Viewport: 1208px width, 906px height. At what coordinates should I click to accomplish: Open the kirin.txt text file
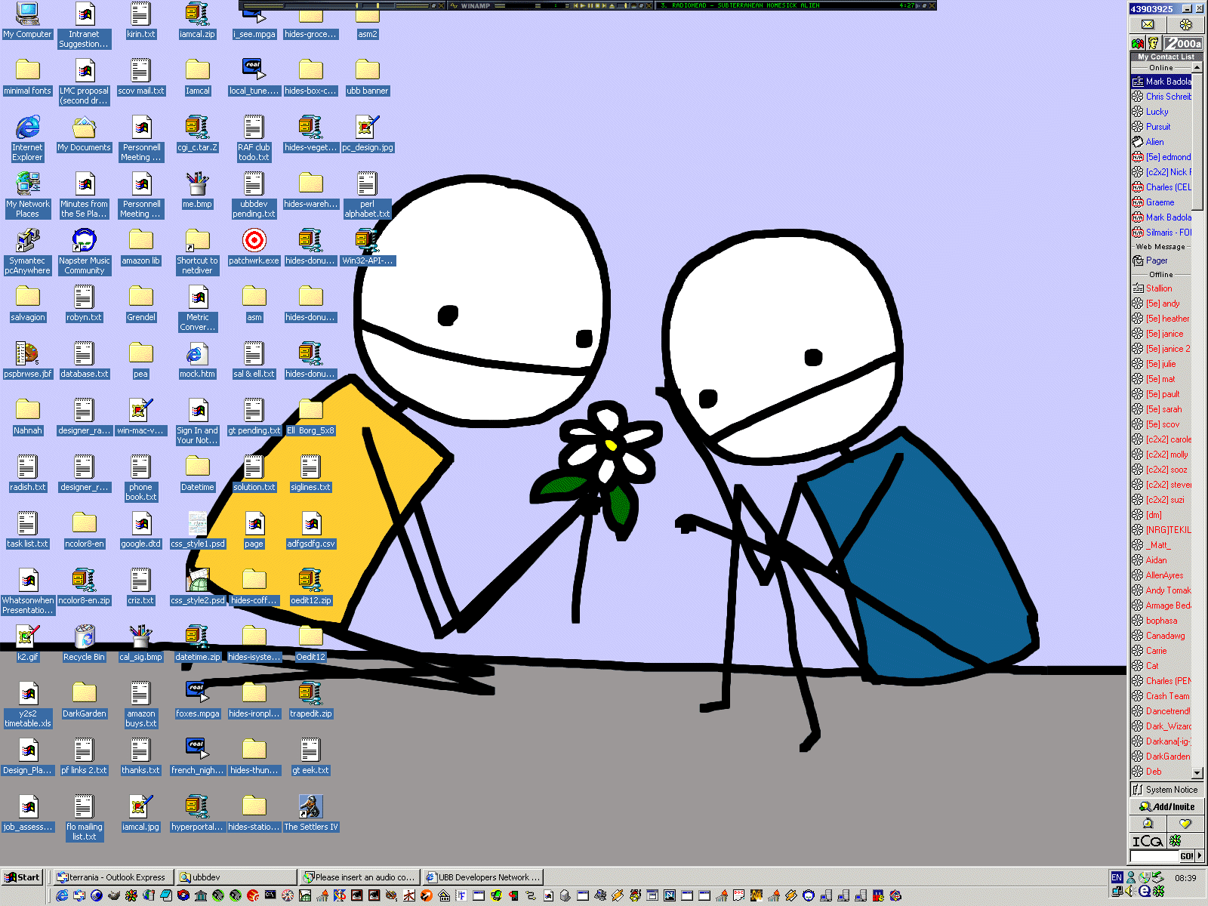(140, 21)
